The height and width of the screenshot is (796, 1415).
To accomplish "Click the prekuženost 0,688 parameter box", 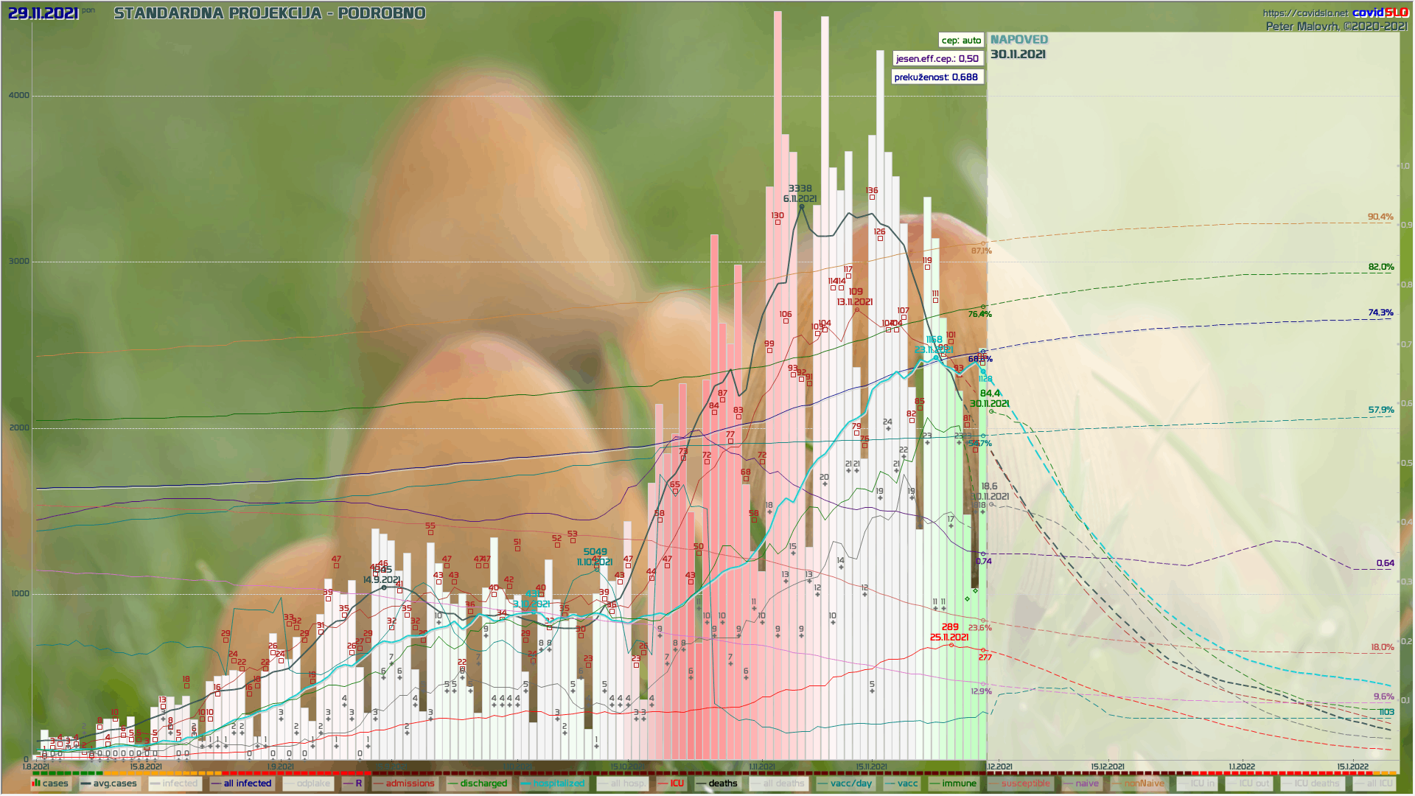I will 936,77.
